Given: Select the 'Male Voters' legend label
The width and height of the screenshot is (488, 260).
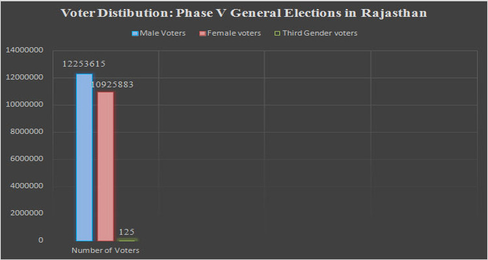Looking at the screenshot, I should coord(162,32).
